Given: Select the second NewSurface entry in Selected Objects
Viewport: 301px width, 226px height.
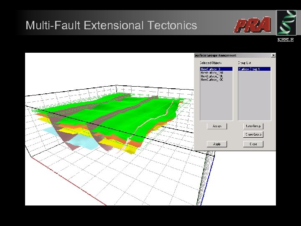Looking at the screenshot, I should coord(217,73).
